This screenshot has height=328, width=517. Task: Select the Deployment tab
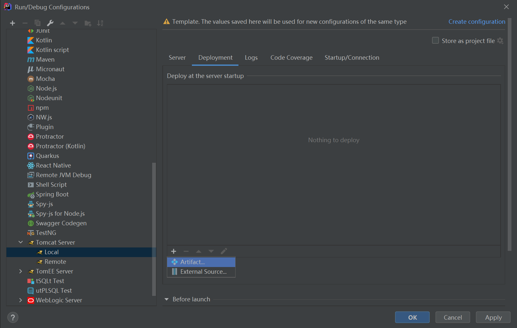click(x=215, y=58)
